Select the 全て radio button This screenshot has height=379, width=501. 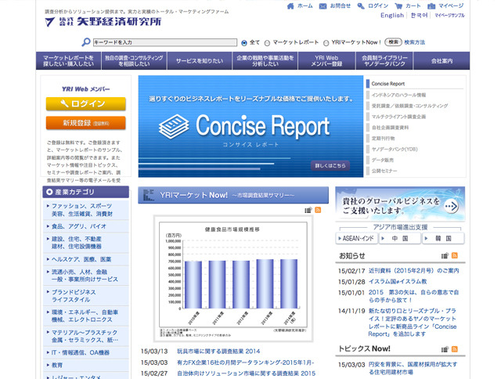(244, 43)
